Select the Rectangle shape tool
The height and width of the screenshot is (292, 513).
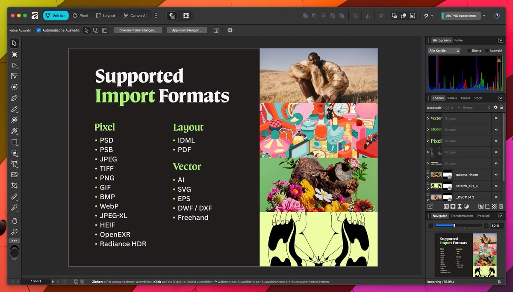coord(14,142)
